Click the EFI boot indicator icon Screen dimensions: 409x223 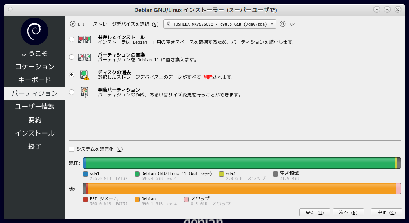(x=72, y=24)
